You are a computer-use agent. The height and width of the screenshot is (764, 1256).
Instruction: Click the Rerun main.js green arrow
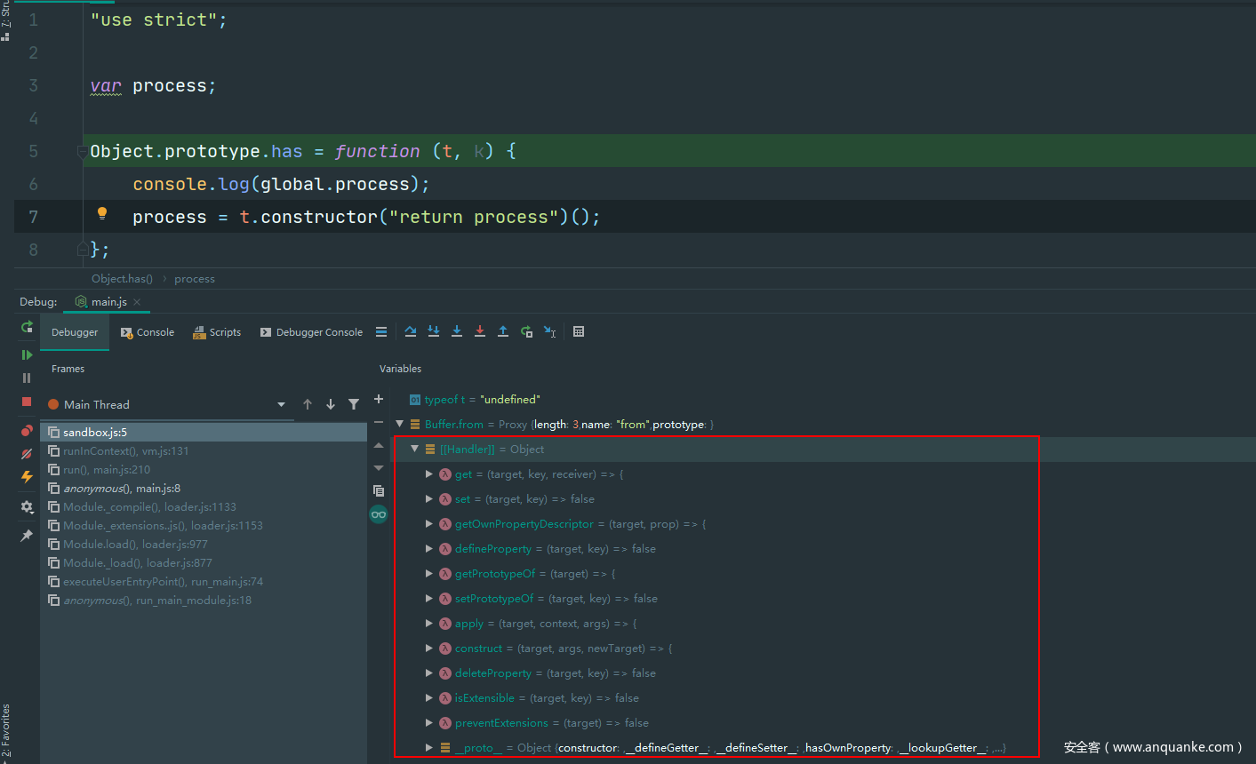click(27, 327)
